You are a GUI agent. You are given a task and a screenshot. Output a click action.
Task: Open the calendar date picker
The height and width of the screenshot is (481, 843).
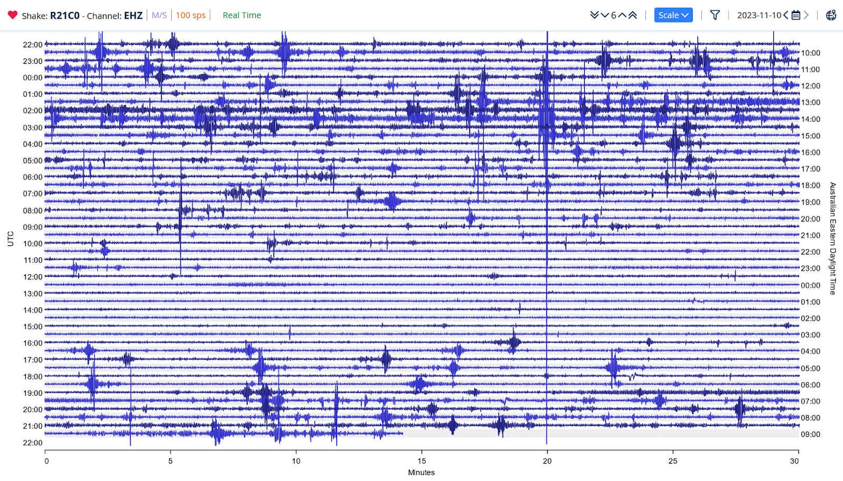point(796,15)
